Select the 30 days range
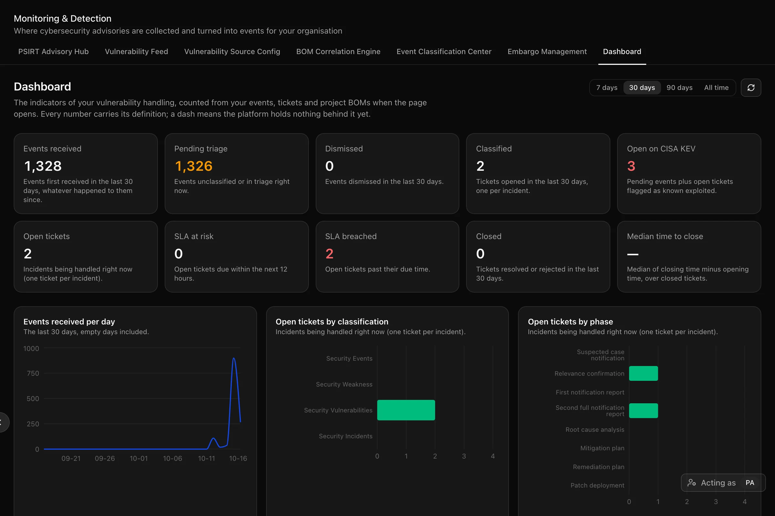Image resolution: width=775 pixels, height=516 pixels. click(642, 87)
